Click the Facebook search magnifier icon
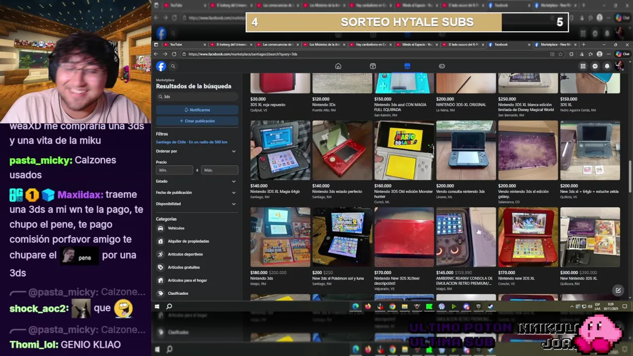Image resolution: width=633 pixels, height=356 pixels. [173, 66]
